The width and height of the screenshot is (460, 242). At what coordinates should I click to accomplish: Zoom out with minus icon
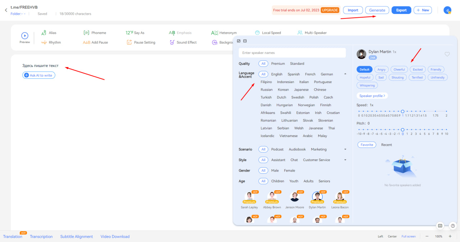[427, 236]
